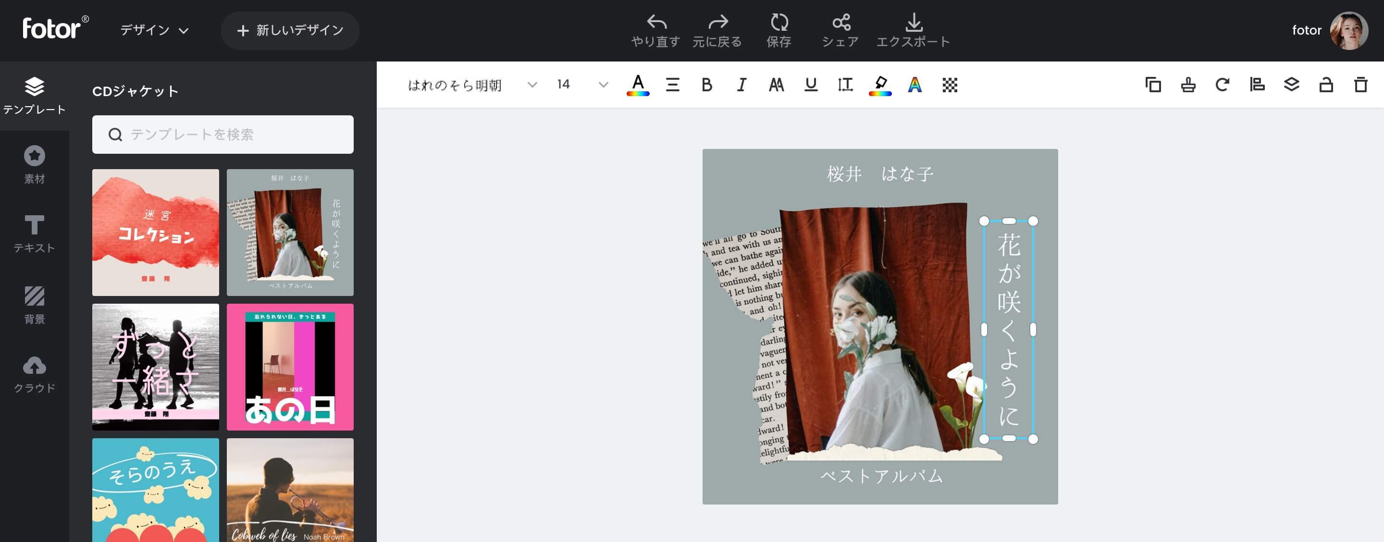The height and width of the screenshot is (542, 1384).
Task: Rotate the selected element
Action: pos(1222,85)
